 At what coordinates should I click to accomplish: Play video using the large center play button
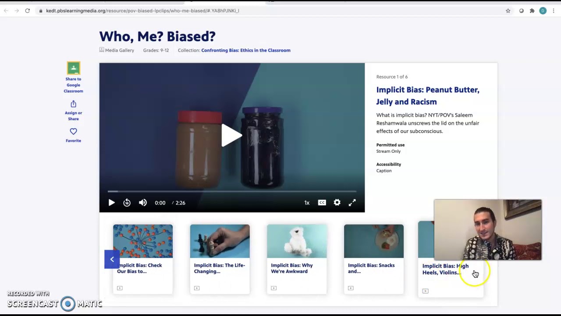pos(231,135)
